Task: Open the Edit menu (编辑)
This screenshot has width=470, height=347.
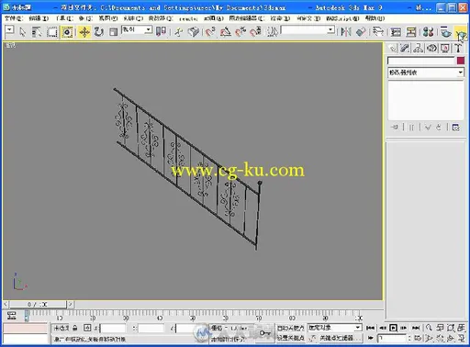Action: pos(39,18)
